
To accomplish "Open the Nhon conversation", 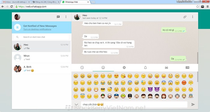I will point(41,57).
